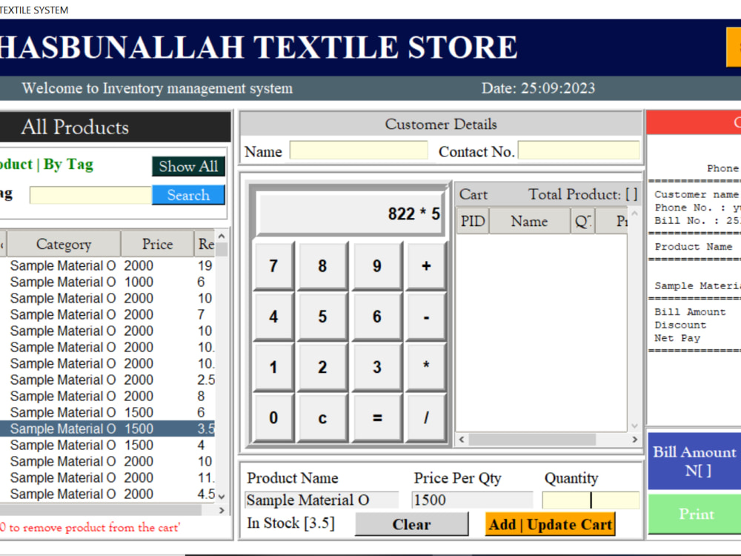Viewport: 741px width, 556px height.
Task: Click product list horizontal scroll right arrow
Action: click(x=222, y=510)
